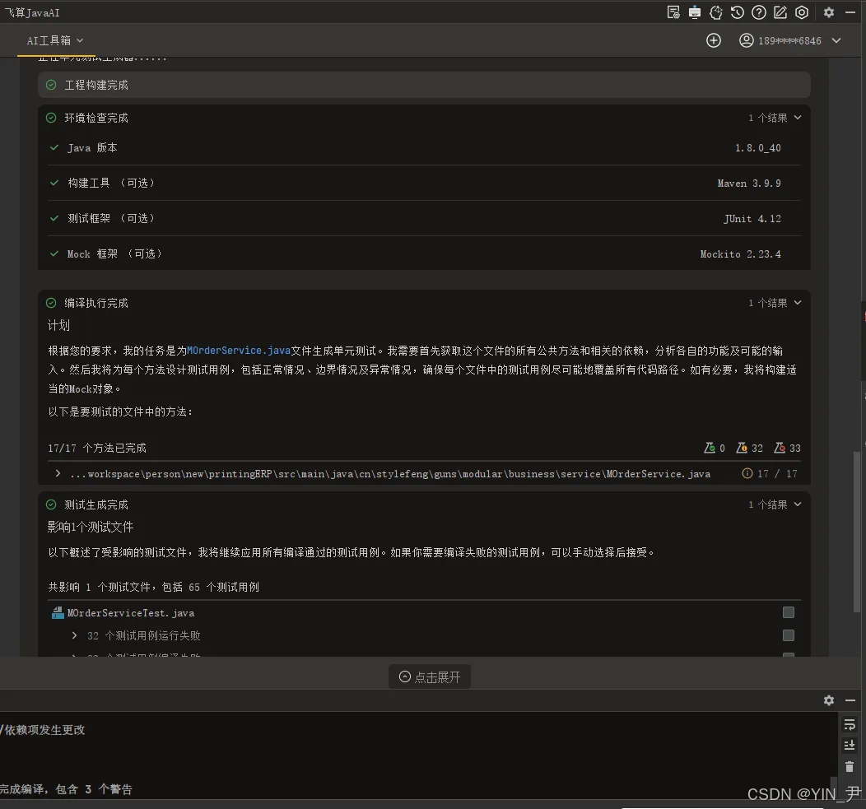Screen dimensions: 866x809
Task: Click the JUnit 4.12 value
Action: point(752,219)
